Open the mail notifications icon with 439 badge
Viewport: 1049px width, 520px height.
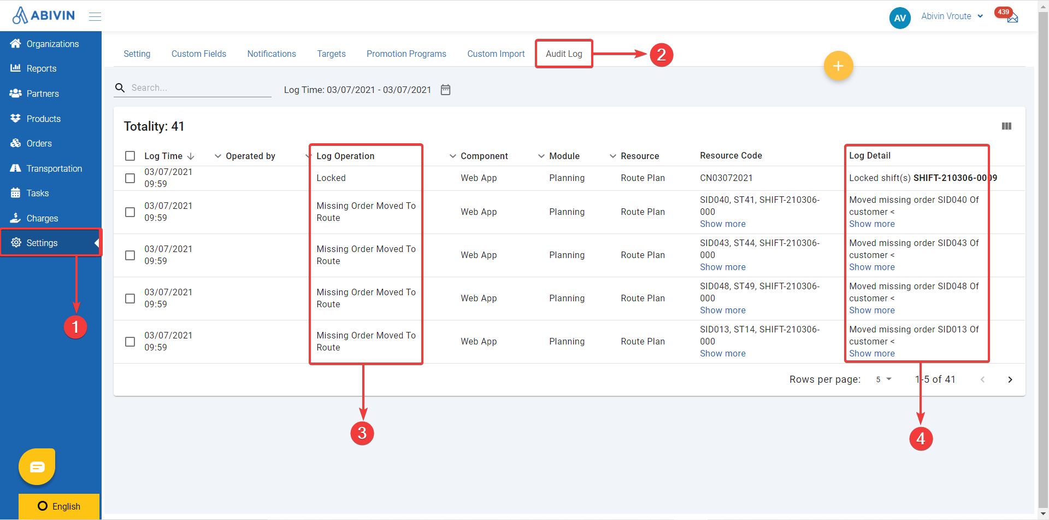tap(1012, 17)
